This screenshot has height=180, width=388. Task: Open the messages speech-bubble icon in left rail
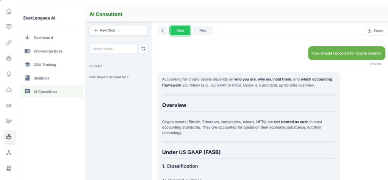point(9,27)
